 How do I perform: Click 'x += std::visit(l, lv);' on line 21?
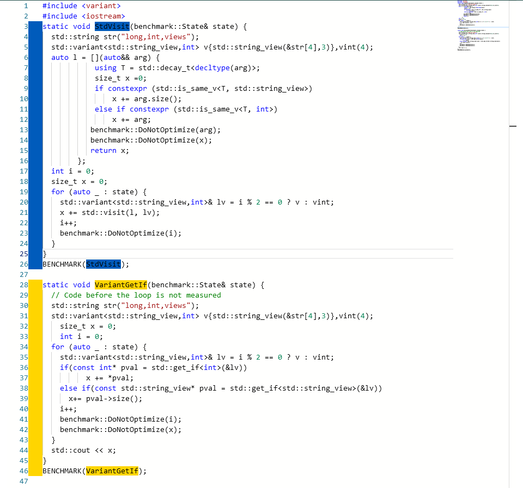110,212
